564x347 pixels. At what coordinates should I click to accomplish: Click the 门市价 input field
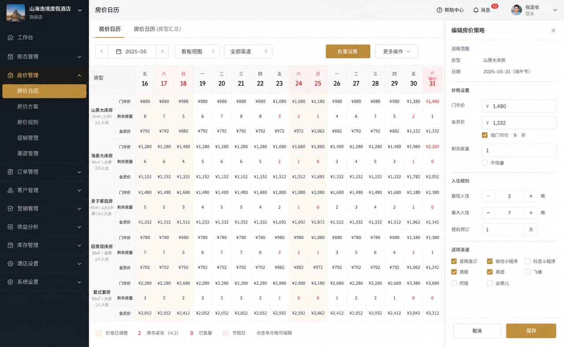pyautogui.click(x=519, y=106)
